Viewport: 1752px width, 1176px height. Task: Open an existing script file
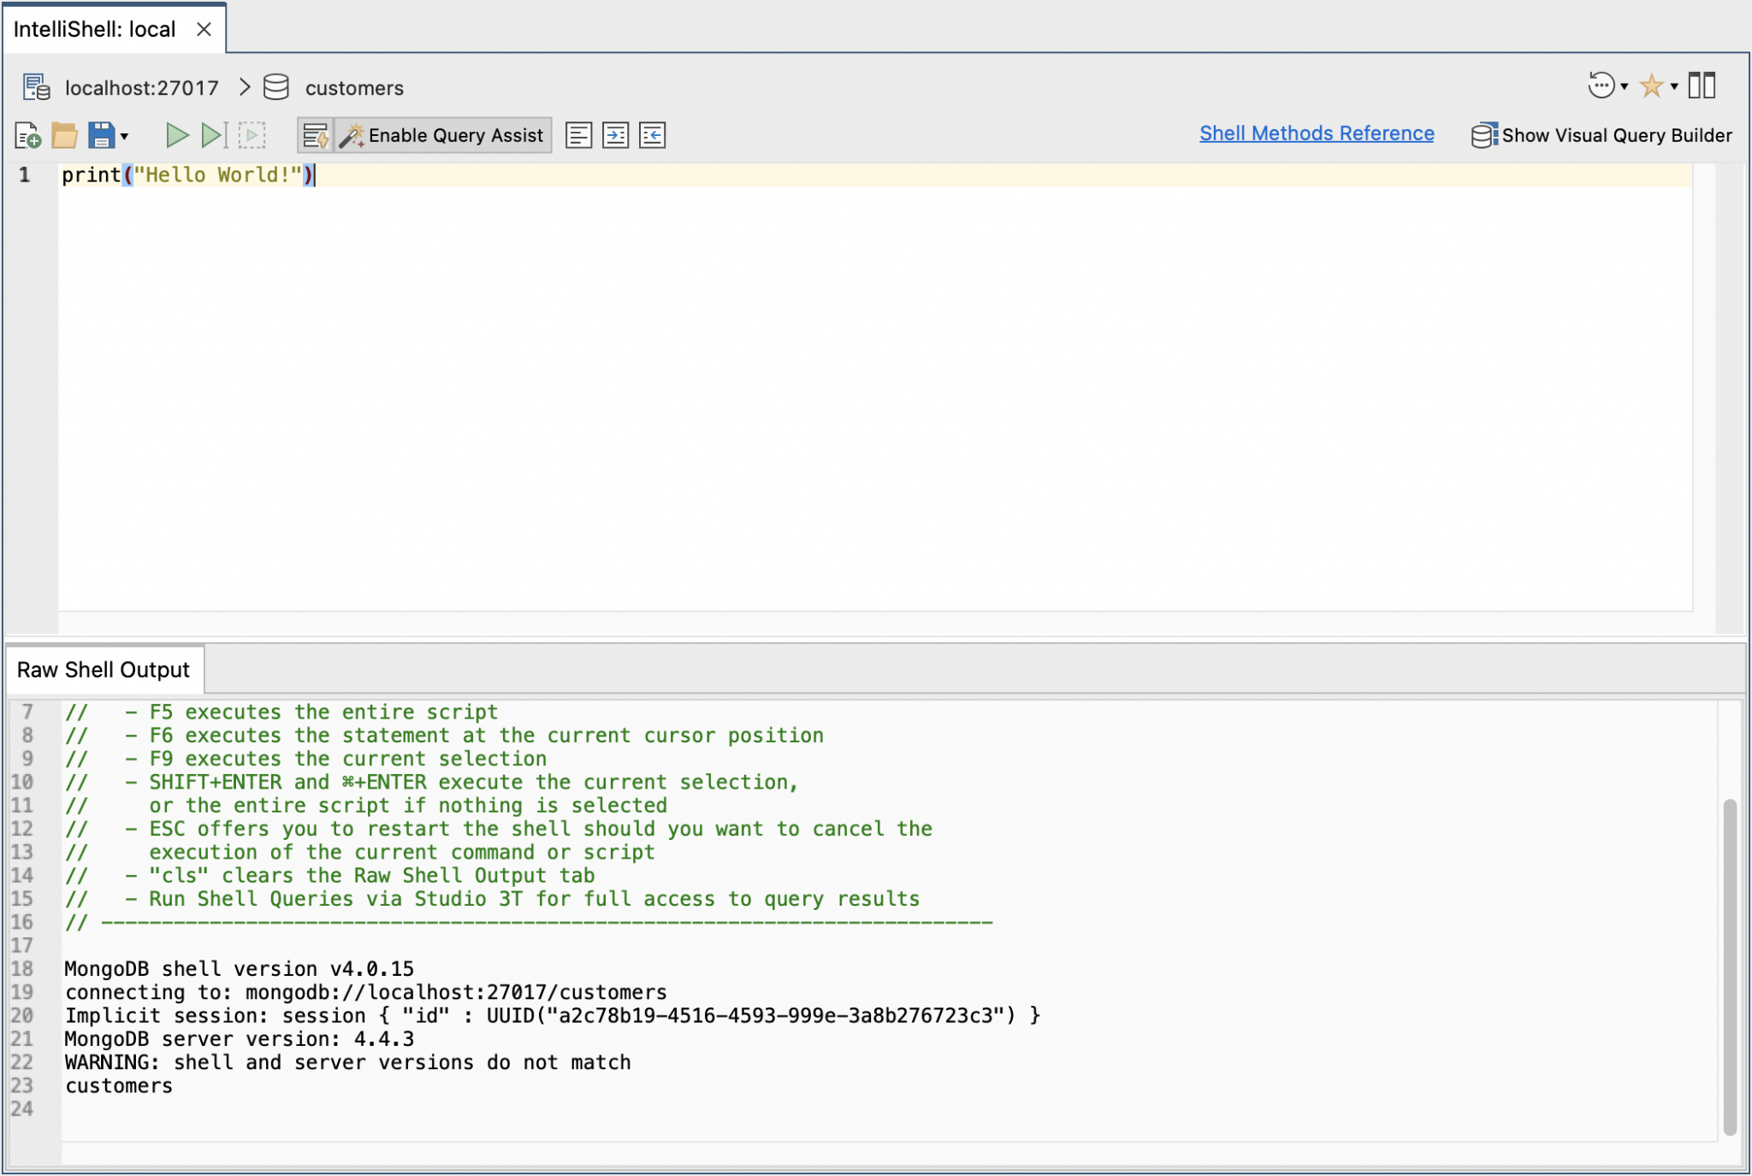pyautogui.click(x=63, y=135)
